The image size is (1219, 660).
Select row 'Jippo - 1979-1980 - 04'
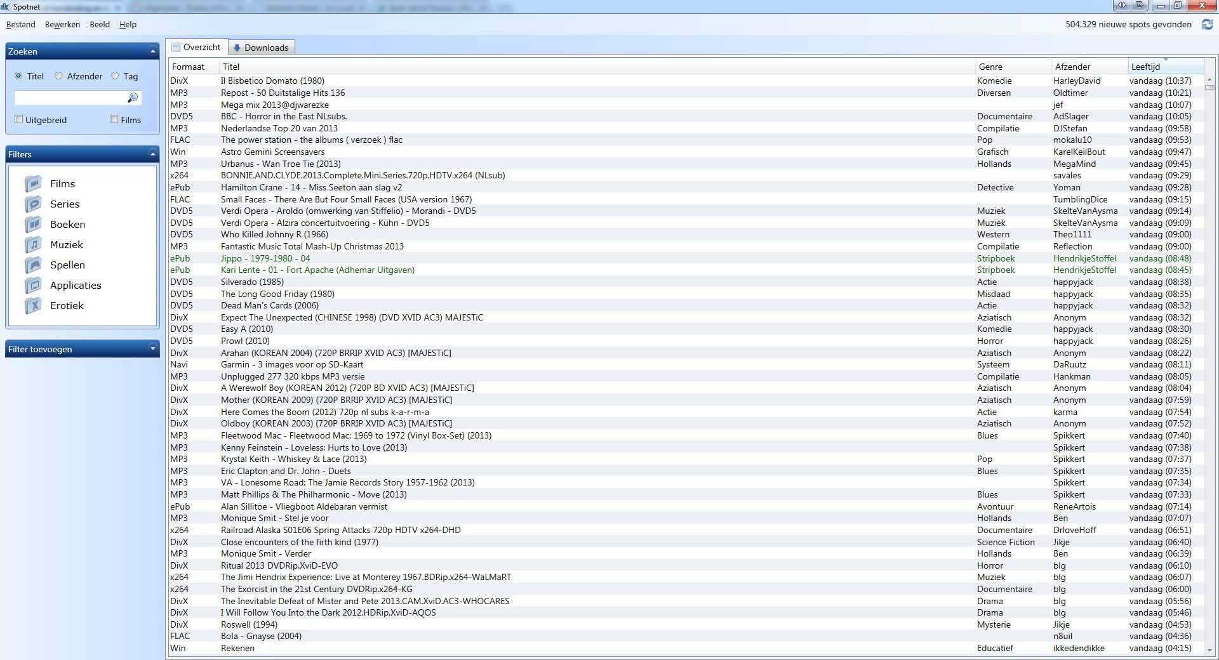click(x=686, y=258)
